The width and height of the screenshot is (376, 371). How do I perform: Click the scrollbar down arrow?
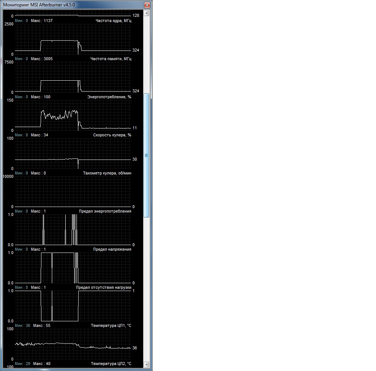[147, 365]
